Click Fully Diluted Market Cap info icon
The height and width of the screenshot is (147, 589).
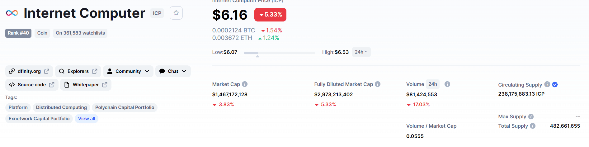[378, 84]
